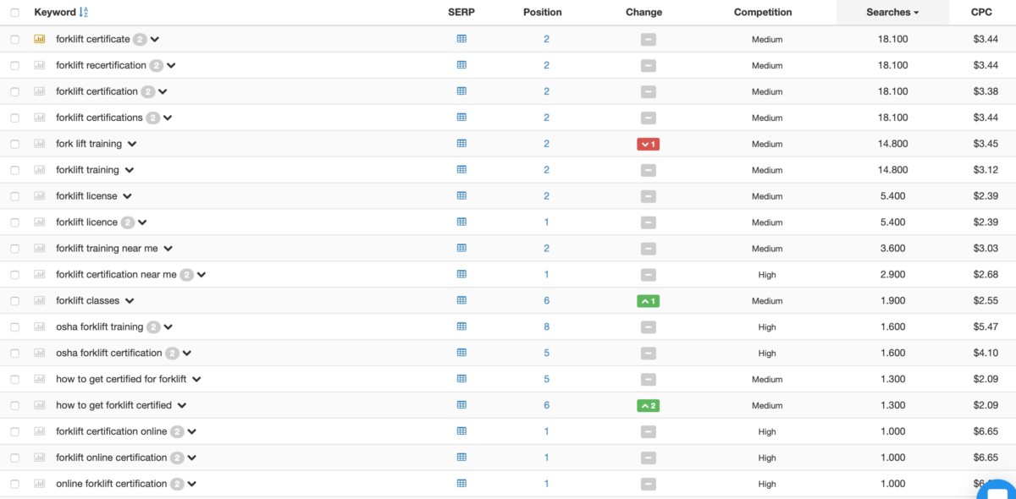Open position 1 link for forklift certification online
The image size is (1016, 499).
[547, 431]
